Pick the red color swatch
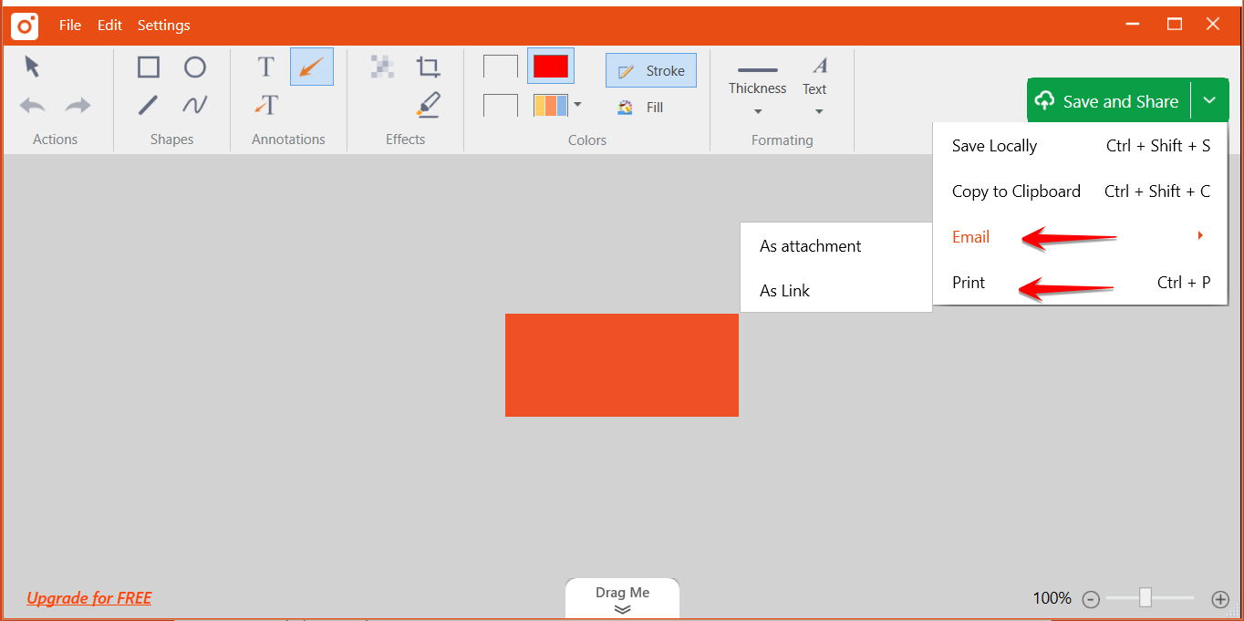 pos(551,67)
